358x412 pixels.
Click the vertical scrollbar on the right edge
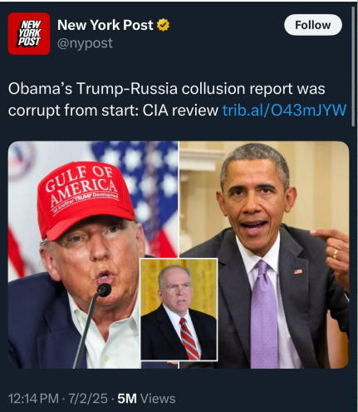[x=353, y=67]
